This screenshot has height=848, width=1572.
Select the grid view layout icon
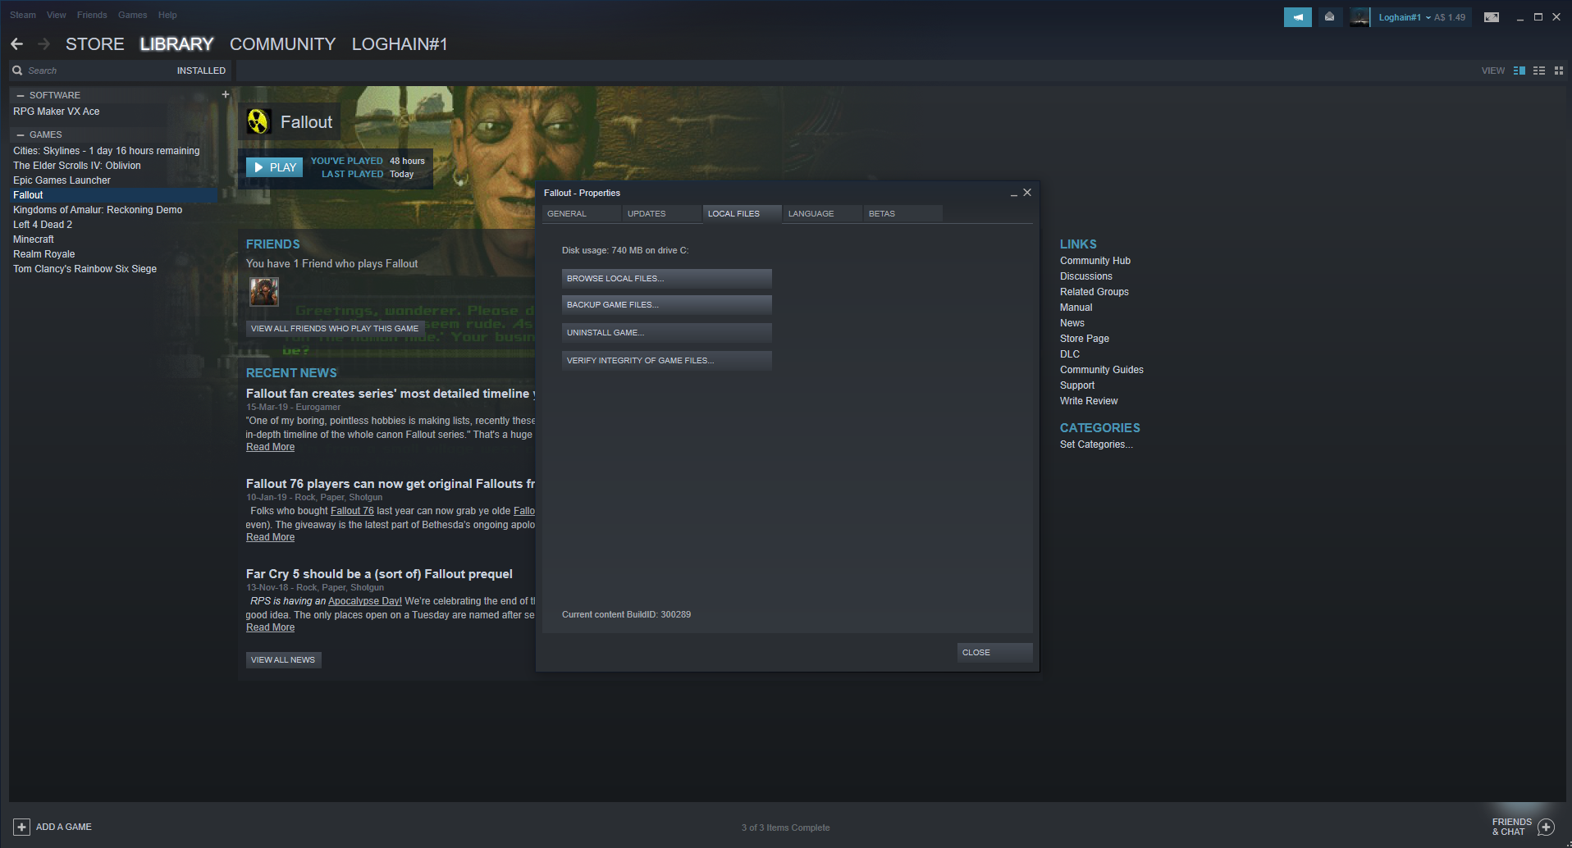coord(1559,71)
